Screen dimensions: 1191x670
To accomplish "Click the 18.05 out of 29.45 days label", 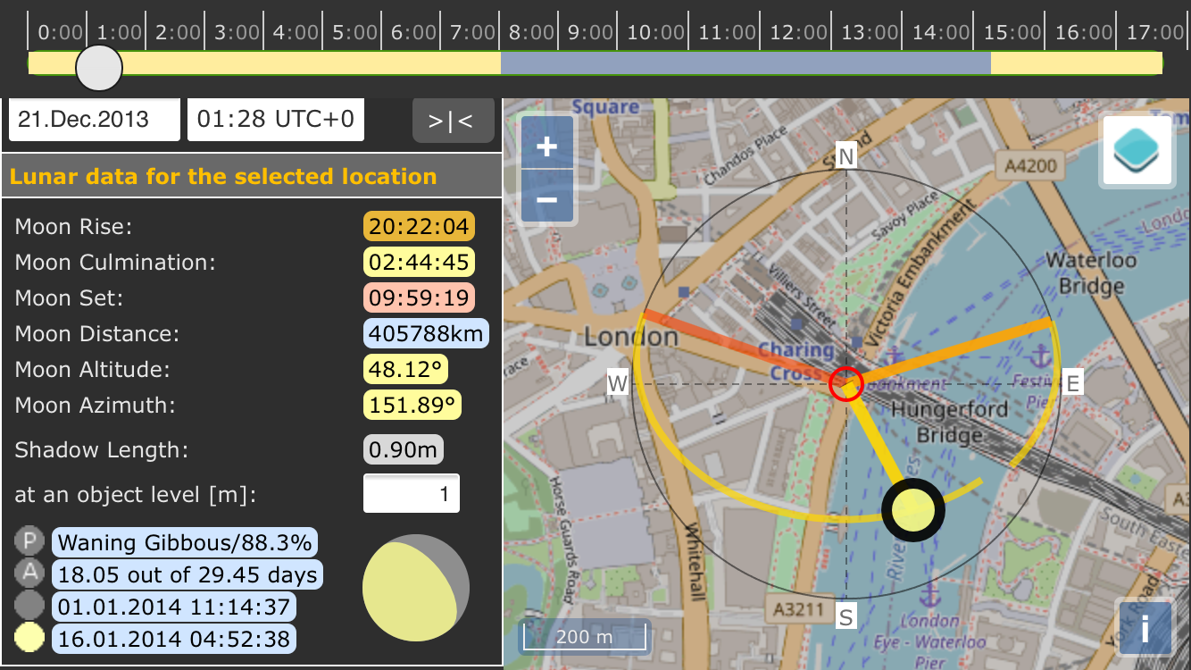I will click(x=187, y=574).
